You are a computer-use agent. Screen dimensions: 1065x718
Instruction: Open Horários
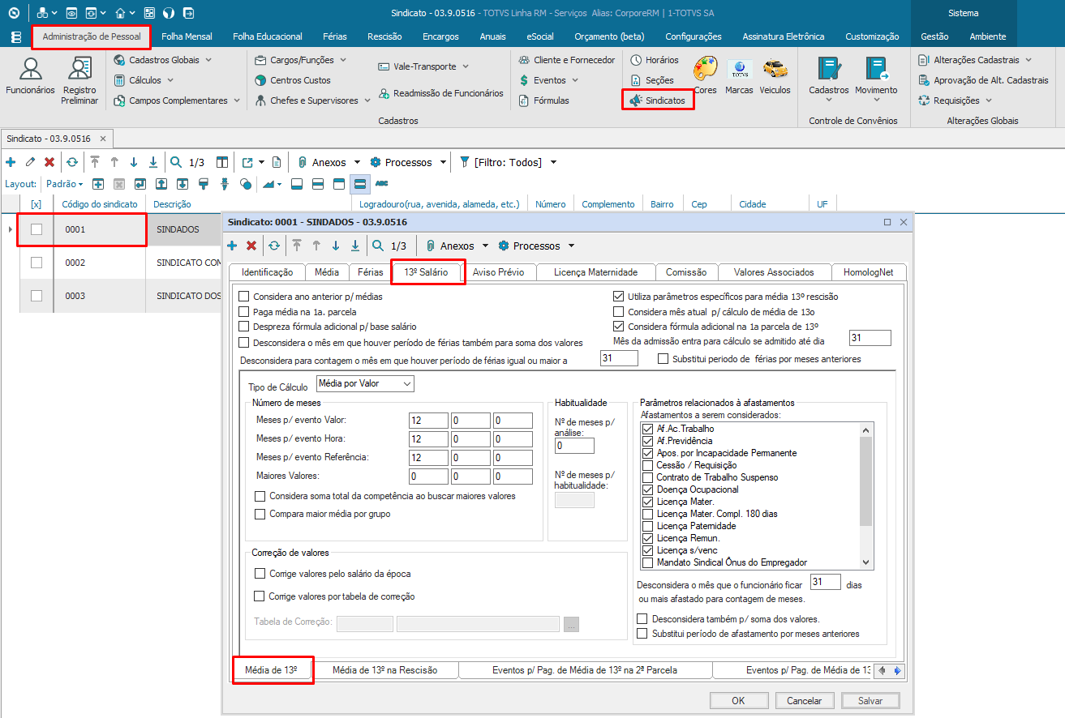[655, 60]
